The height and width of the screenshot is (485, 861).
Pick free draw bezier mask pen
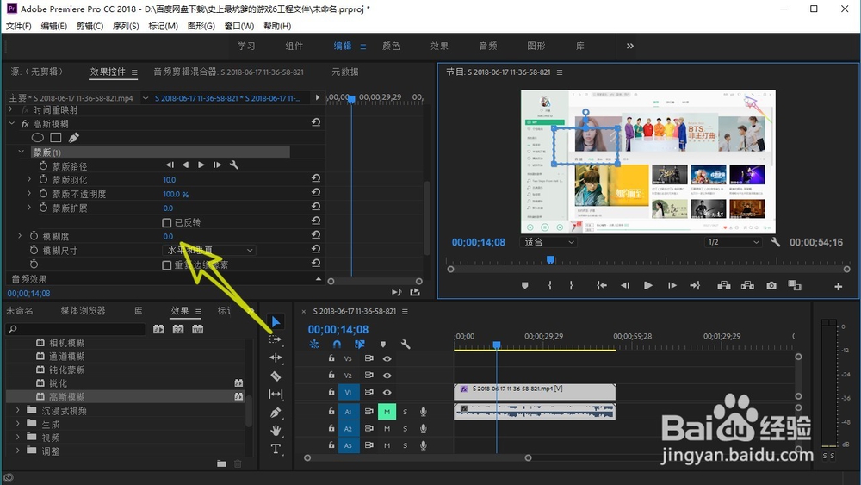coord(73,138)
